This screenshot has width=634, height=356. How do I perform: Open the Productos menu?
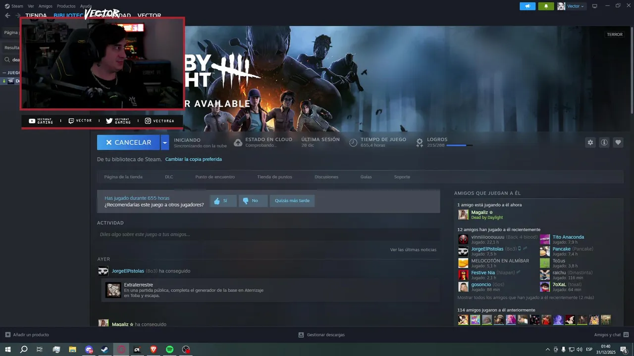pos(66,6)
